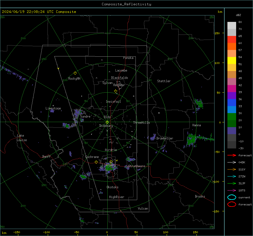Click the red forecast arrow legend icon
This screenshot has width=253, height=236.
point(232,155)
